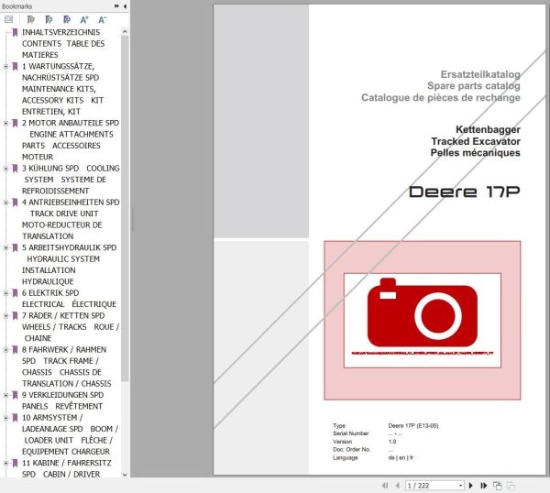
Task: Expand the 5 ARBEITSHYDRAULIK bookmark
Action: coord(5,247)
